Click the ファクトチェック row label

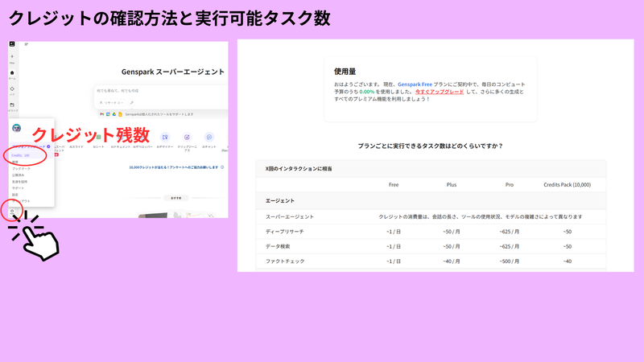(285, 261)
